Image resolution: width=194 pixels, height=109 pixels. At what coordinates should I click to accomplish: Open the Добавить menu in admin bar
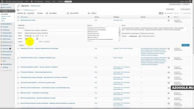click(x=39, y=2)
